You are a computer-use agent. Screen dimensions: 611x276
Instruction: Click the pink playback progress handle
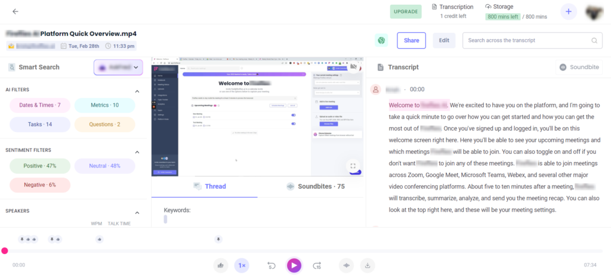pyautogui.click(x=5, y=252)
